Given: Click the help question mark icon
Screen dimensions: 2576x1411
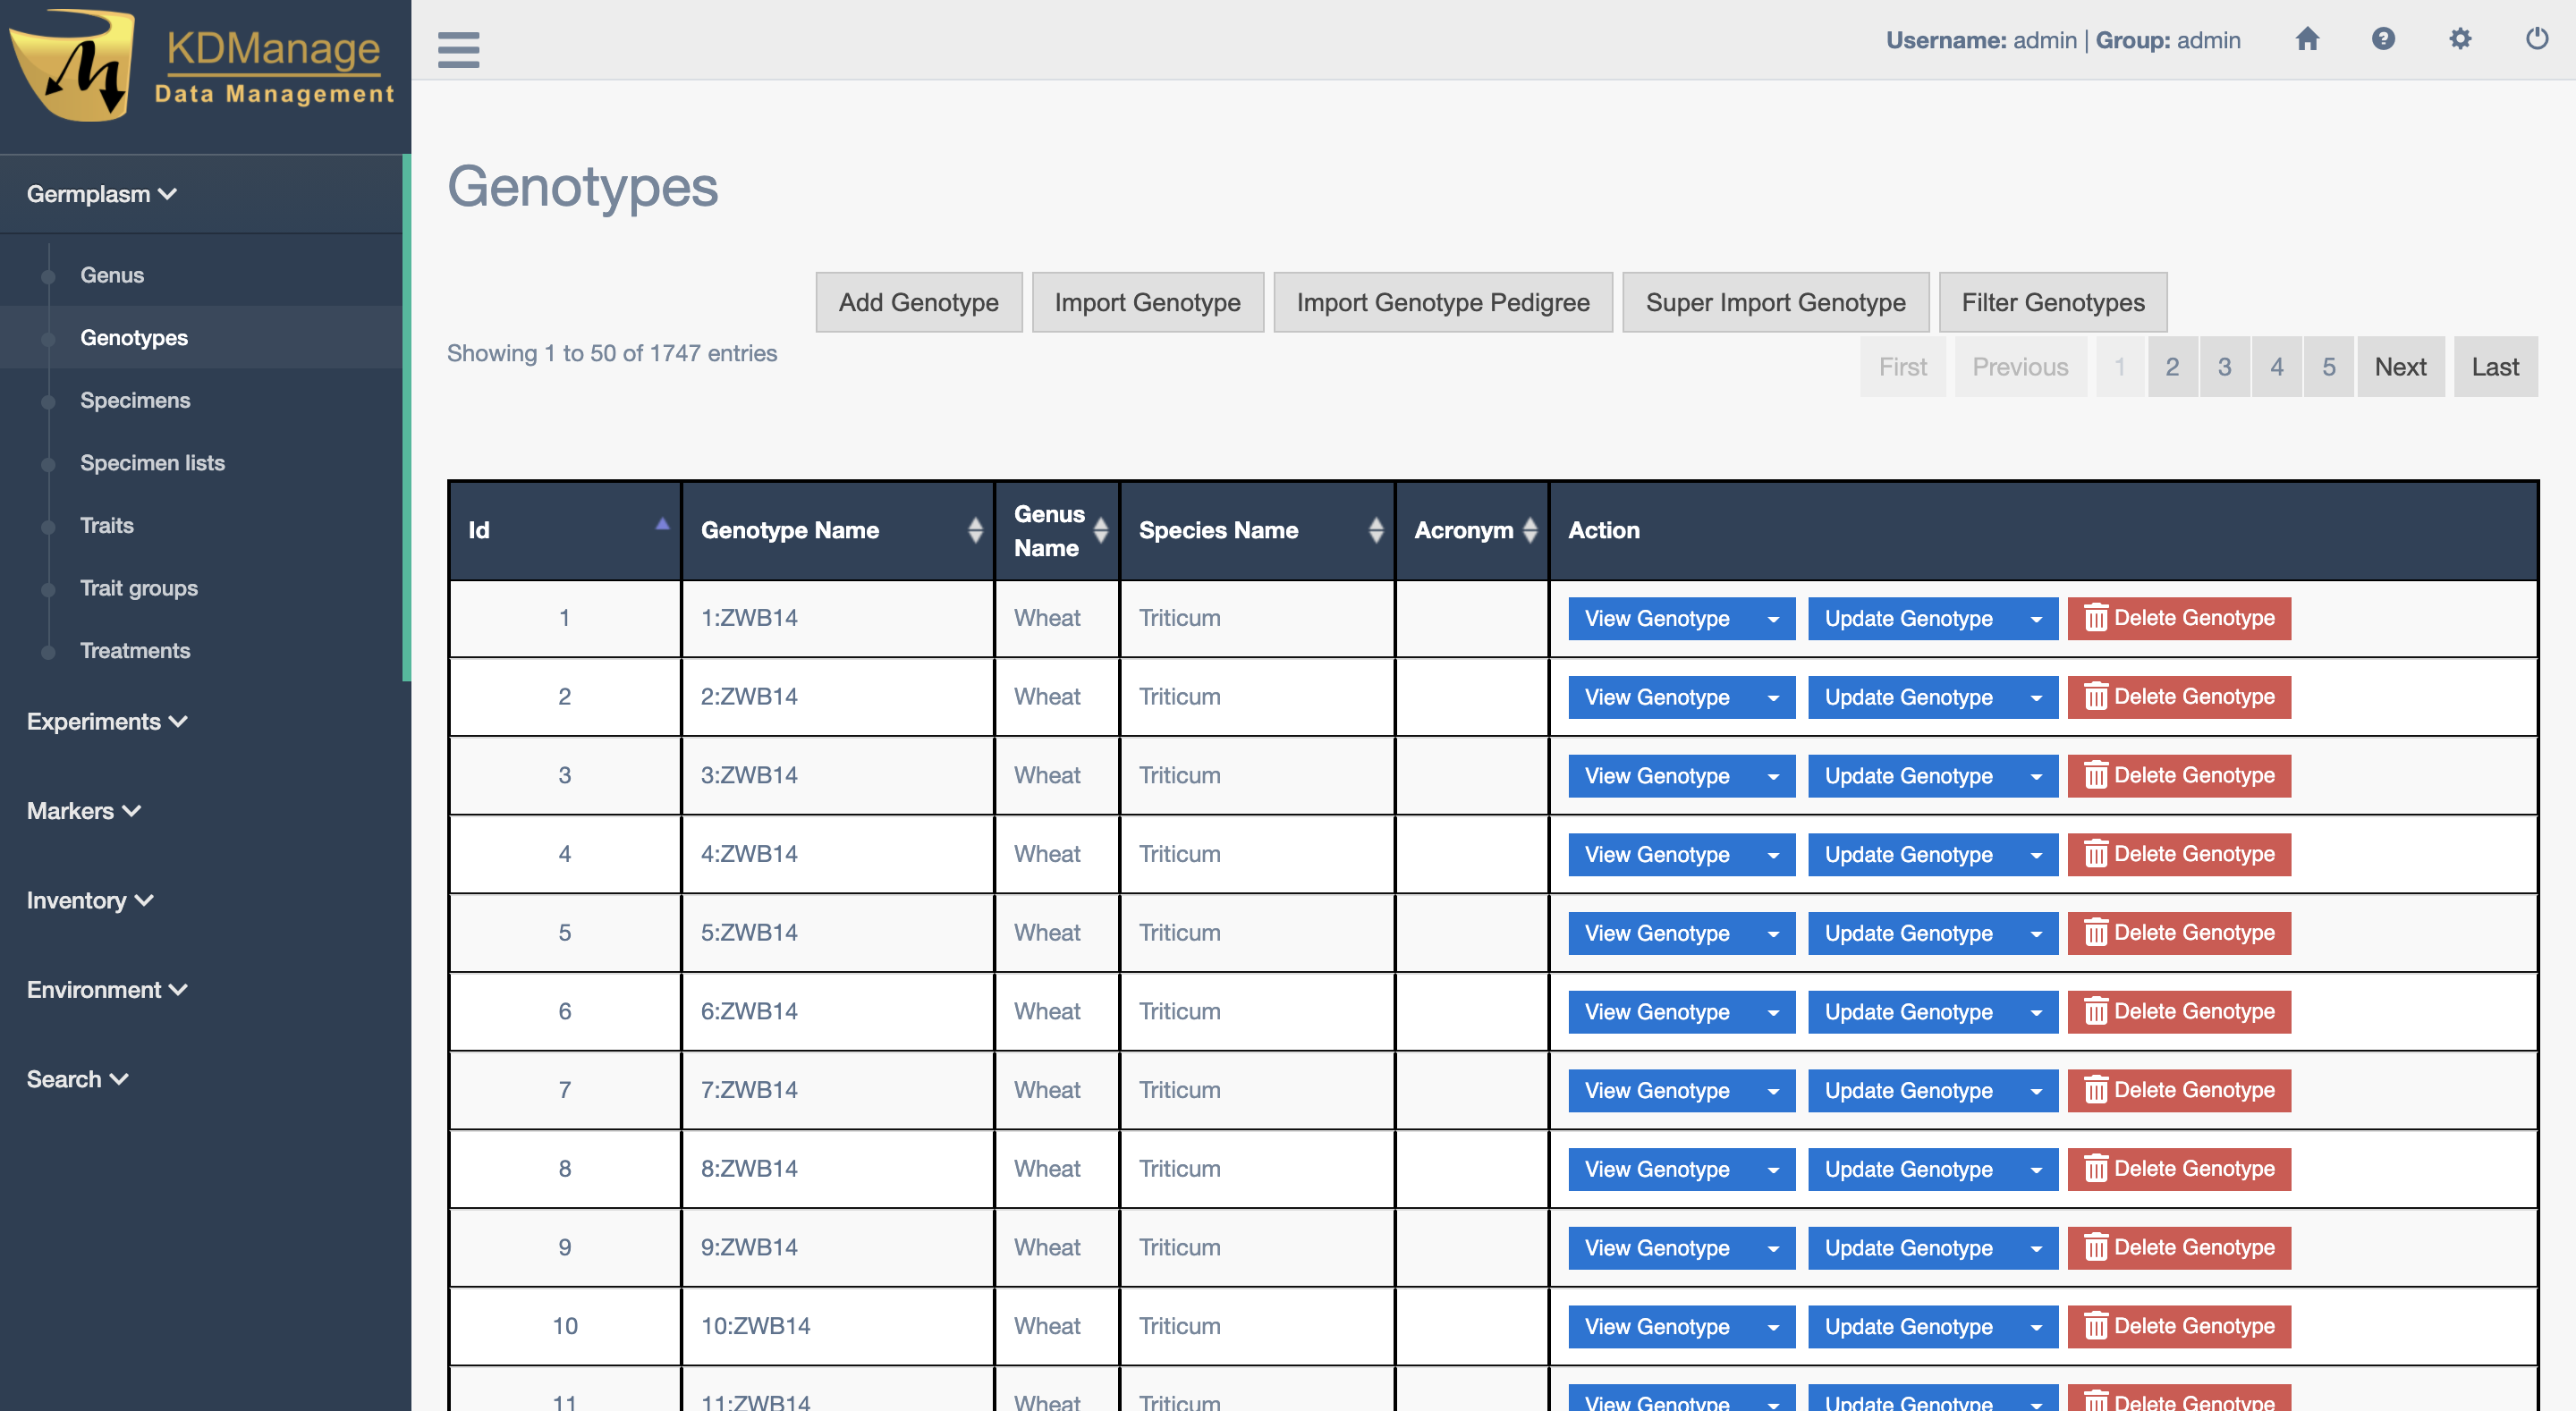Looking at the screenshot, I should click(2383, 39).
